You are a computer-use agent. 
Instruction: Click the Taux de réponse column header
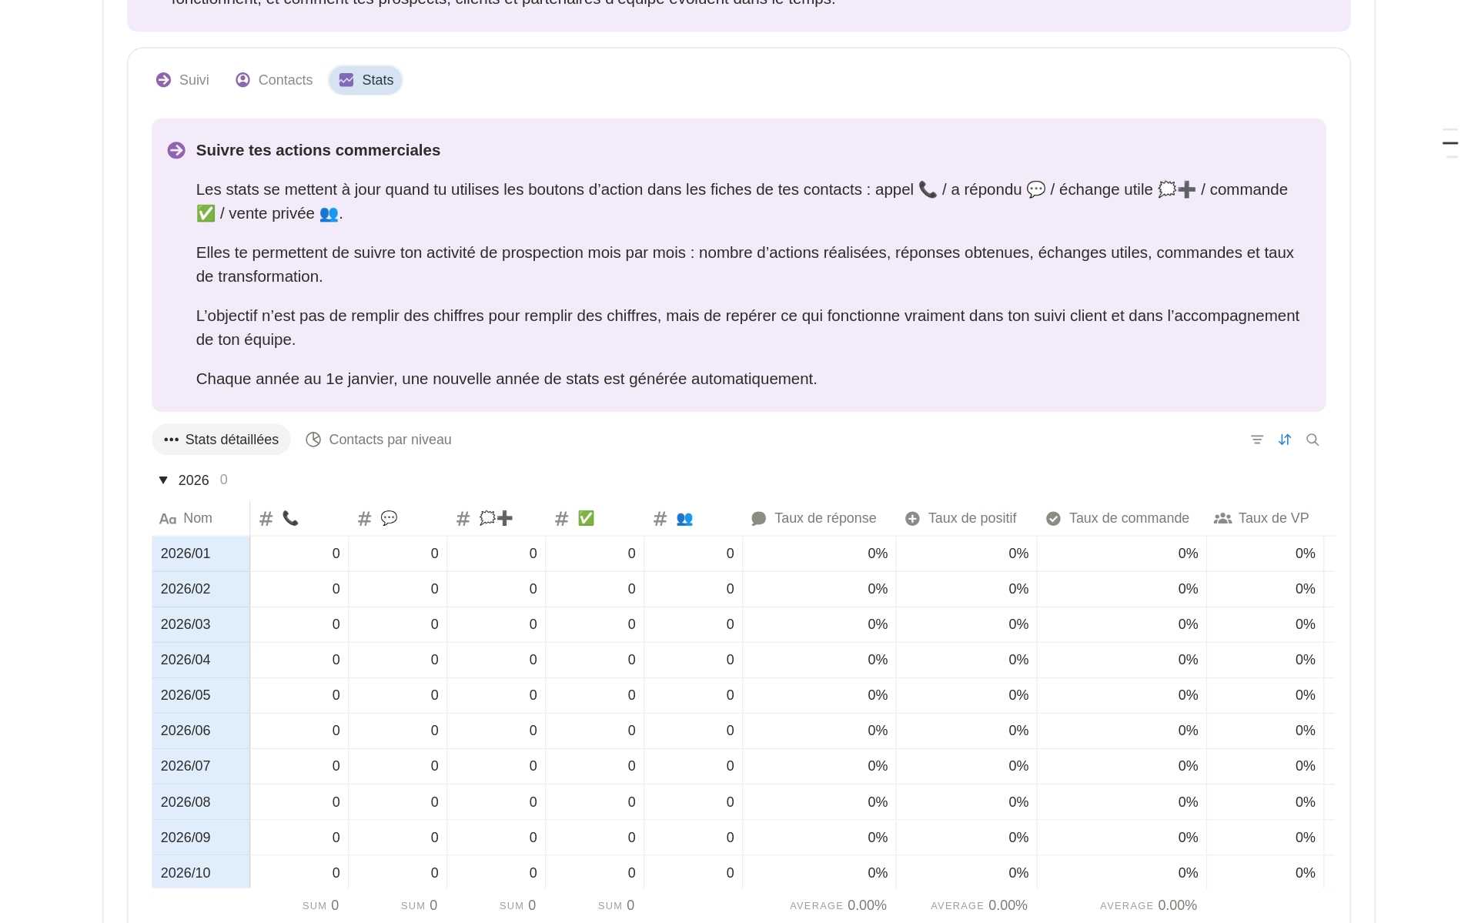(819, 518)
